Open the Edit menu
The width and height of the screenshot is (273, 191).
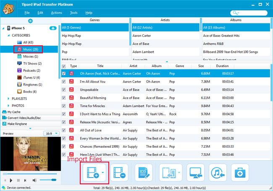(x=40, y=13)
